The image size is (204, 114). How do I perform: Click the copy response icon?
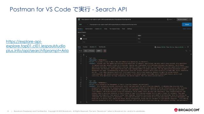tap(186, 51)
